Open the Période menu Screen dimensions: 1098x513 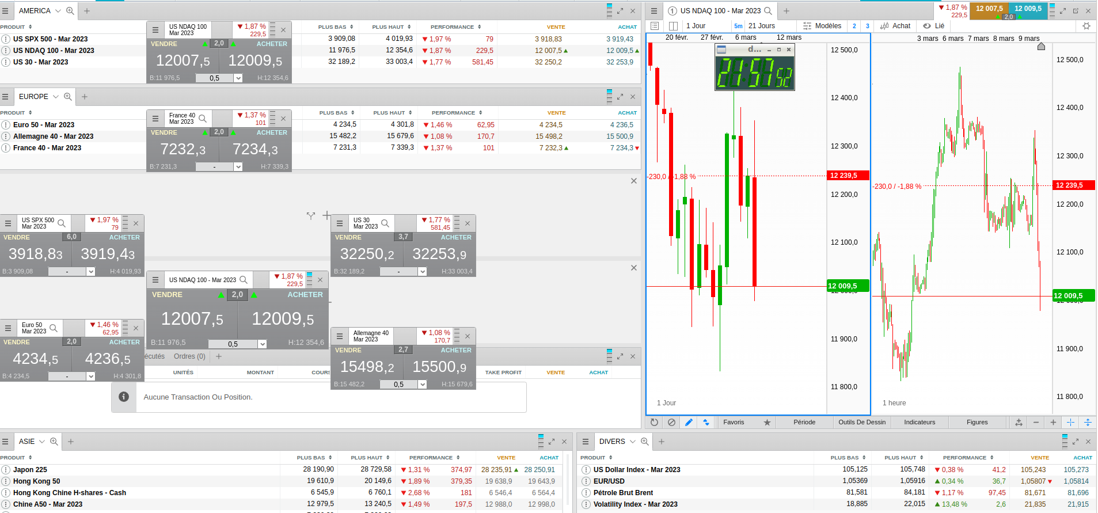(804, 422)
